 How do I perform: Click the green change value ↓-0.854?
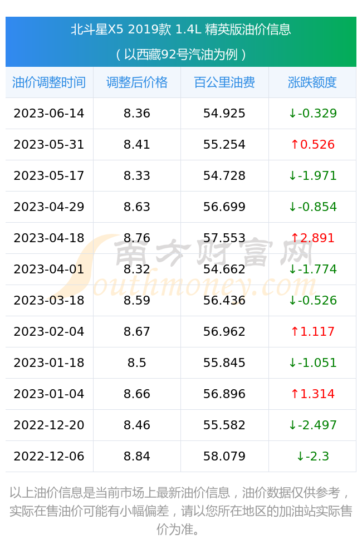313,207
